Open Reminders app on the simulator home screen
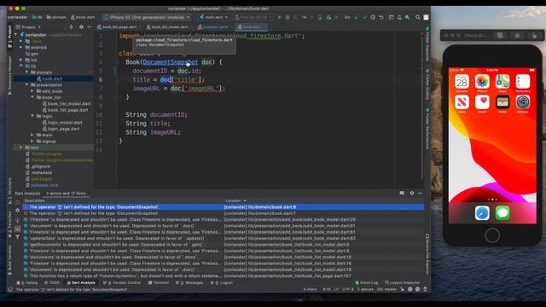Screen dimensions: 546x307 click(x=523, y=82)
